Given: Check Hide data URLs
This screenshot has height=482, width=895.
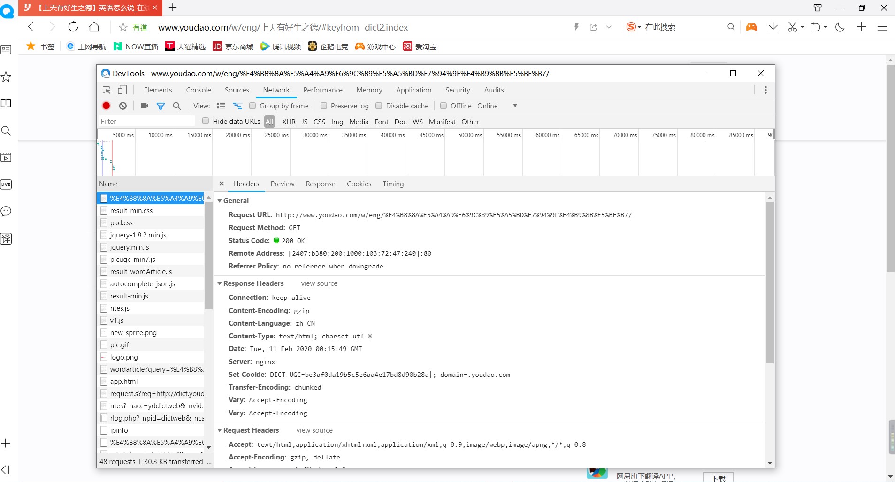Looking at the screenshot, I should pos(206,121).
